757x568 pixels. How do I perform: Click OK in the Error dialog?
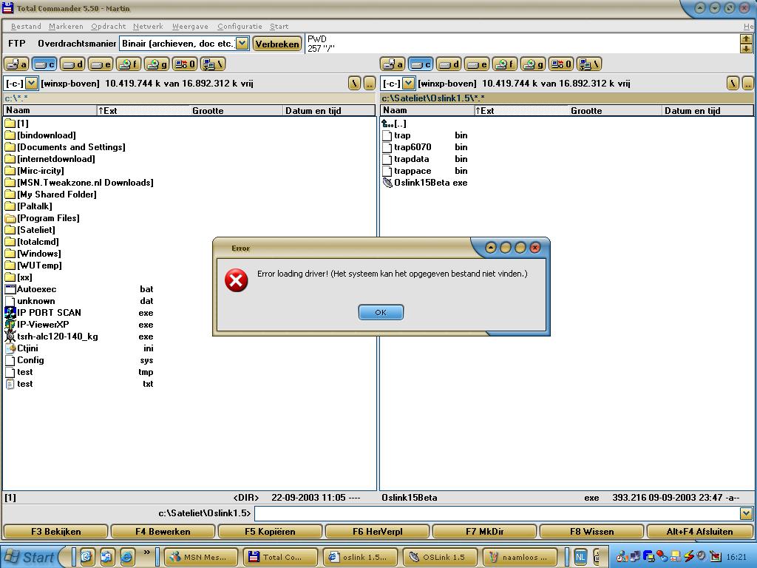pos(381,312)
